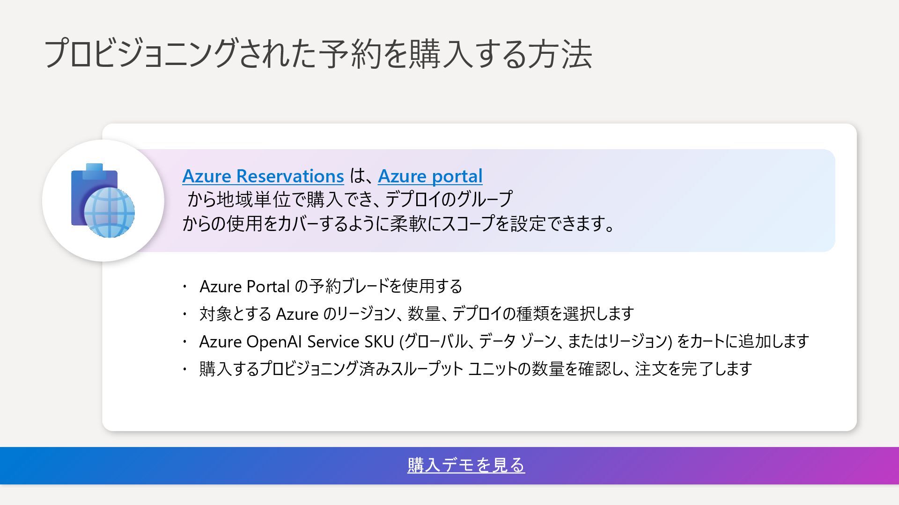Select the bullet Azure Portal の予約ブレードを使用する
Viewport: 899px width, 505px height.
(331, 286)
